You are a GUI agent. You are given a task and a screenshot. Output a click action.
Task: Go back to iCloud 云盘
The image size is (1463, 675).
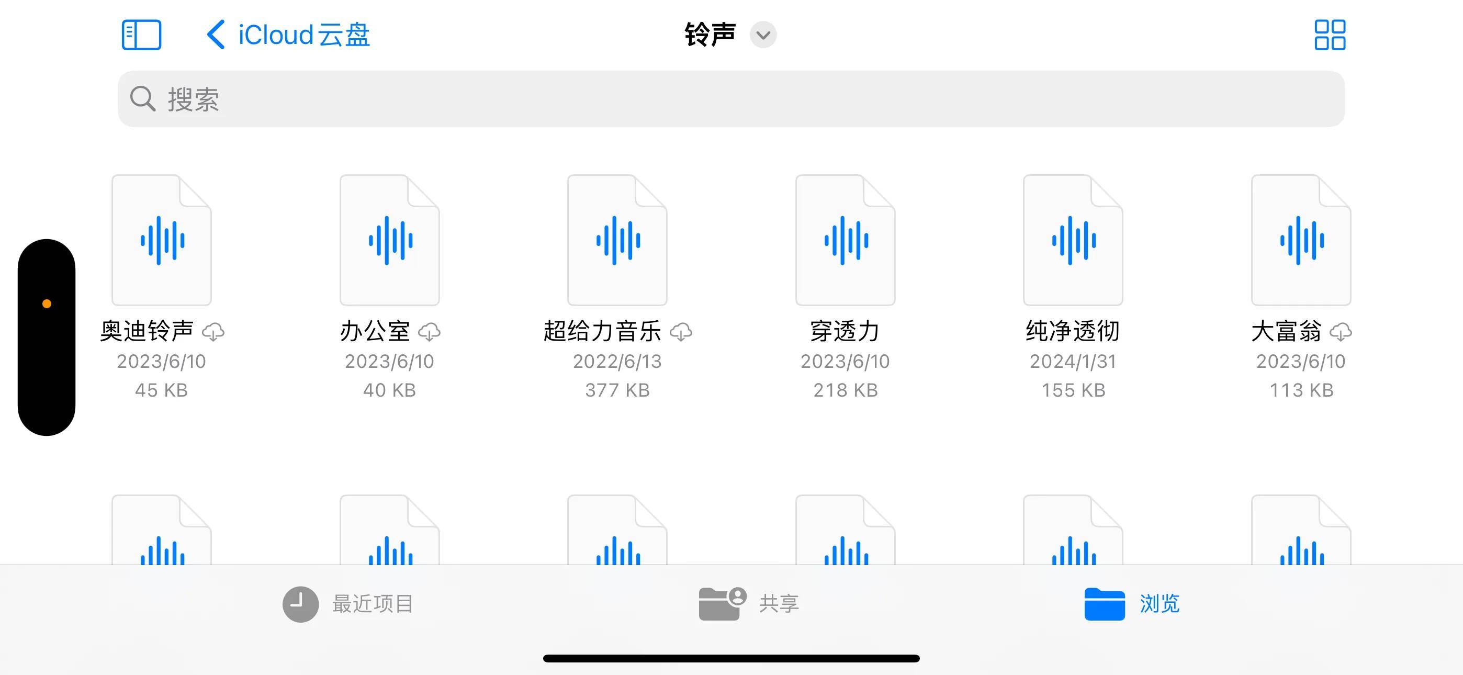coord(288,35)
